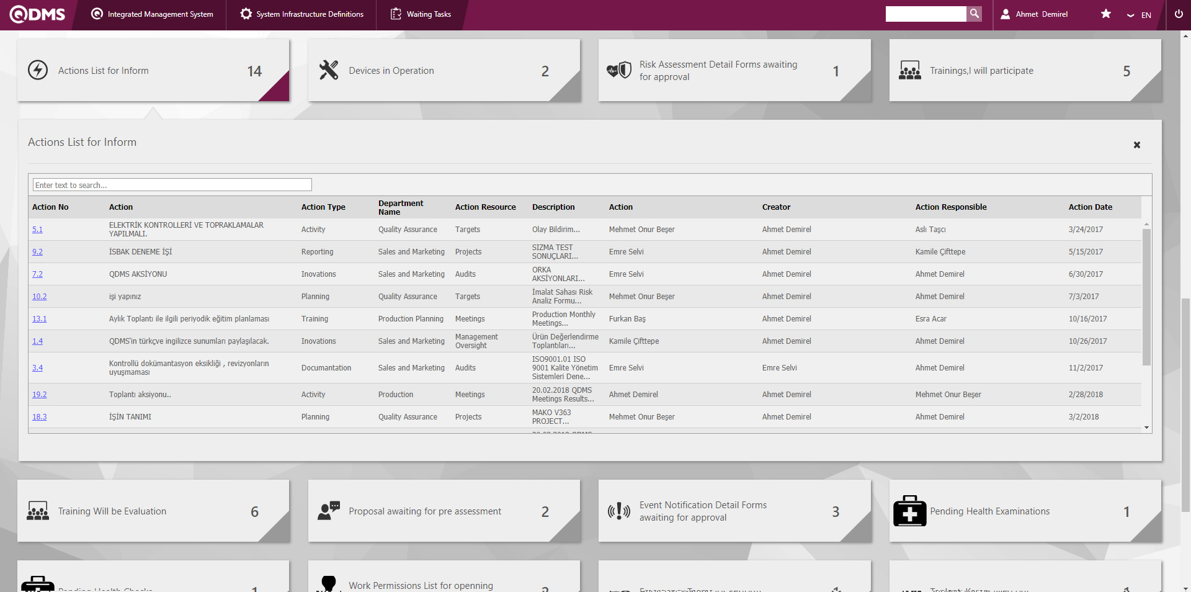Click the table scrollbar down arrow
The image size is (1191, 592).
[1147, 428]
